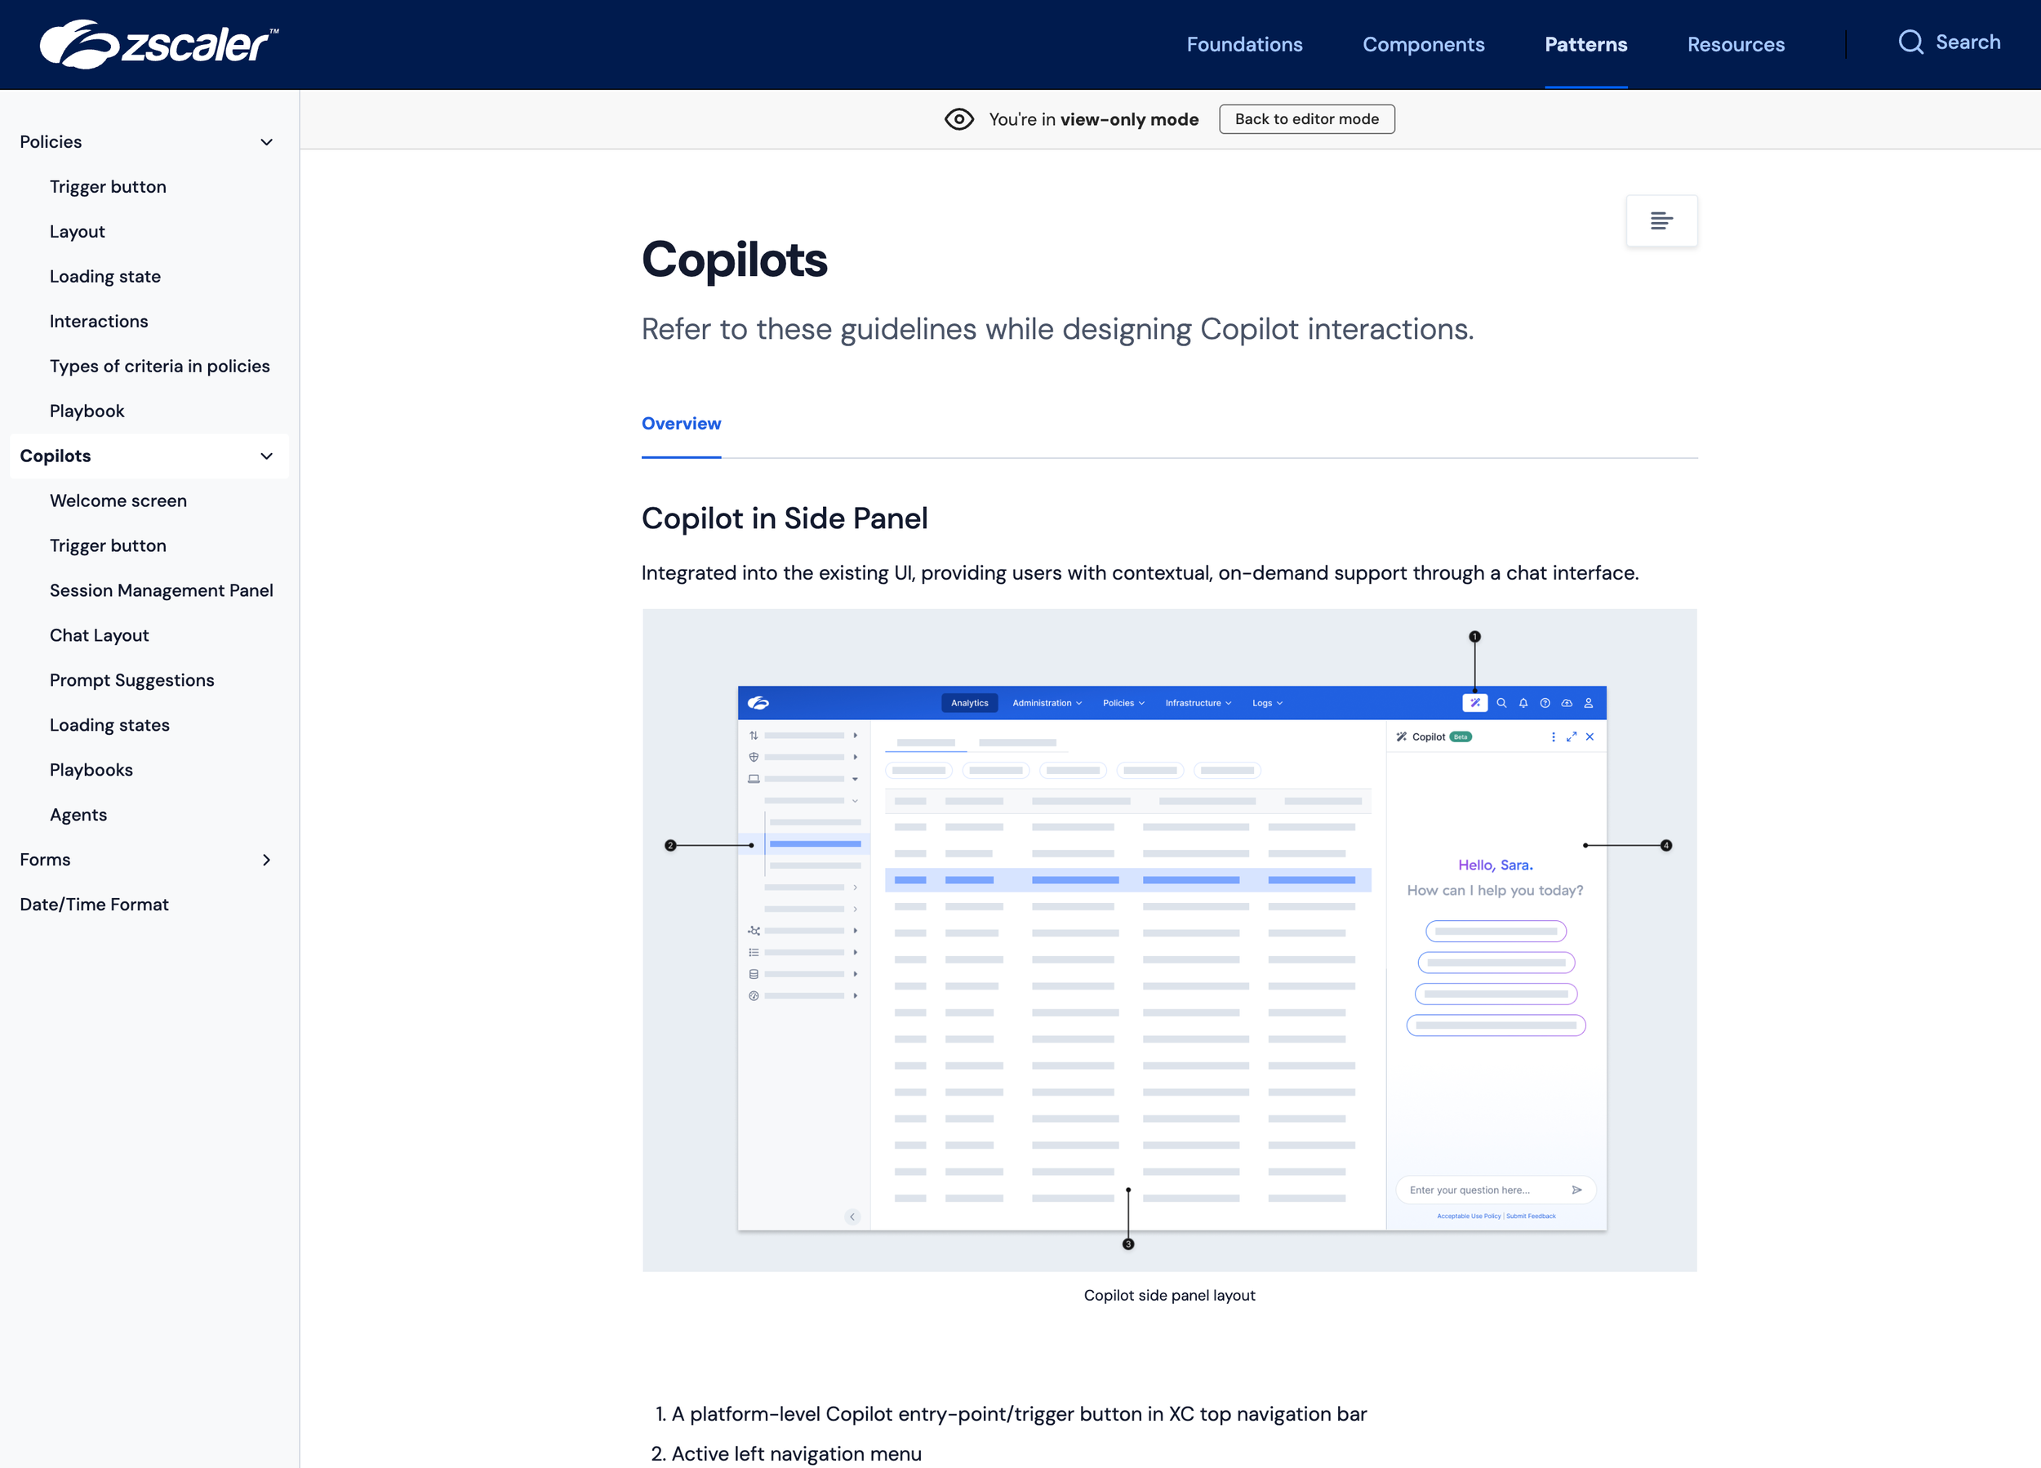The image size is (2041, 1468).
Task: Click the search magnifier icon
Action: [1910, 42]
